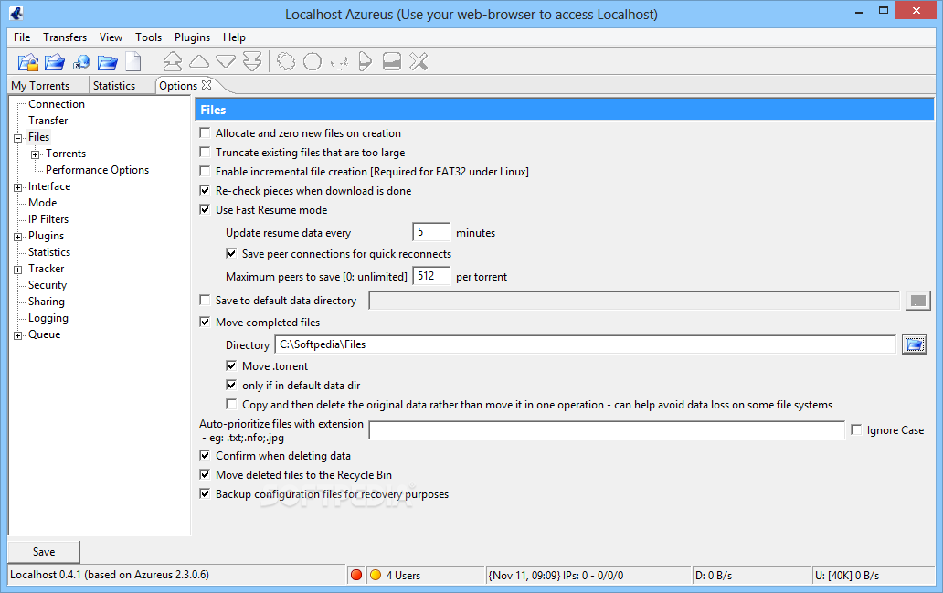This screenshot has width=943, height=593.
Task: Toggle Move deleted files to the Recycle Bin
Action: 205,475
